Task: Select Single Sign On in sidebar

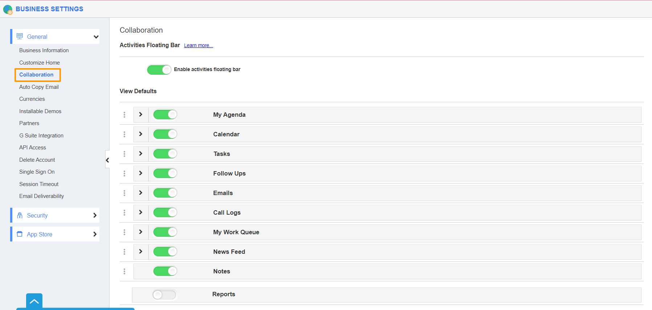Action: [37, 172]
